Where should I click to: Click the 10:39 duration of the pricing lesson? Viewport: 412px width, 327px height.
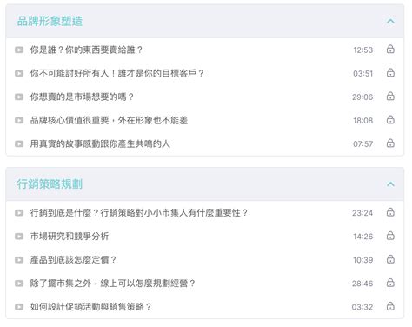click(362, 260)
